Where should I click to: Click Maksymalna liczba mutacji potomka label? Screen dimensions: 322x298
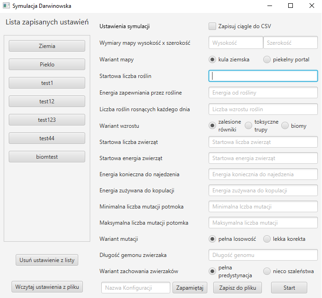(144, 223)
